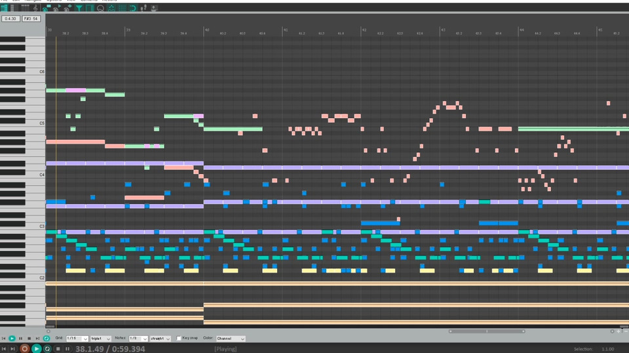Click the quantize circle icon in toolbar

point(100,8)
